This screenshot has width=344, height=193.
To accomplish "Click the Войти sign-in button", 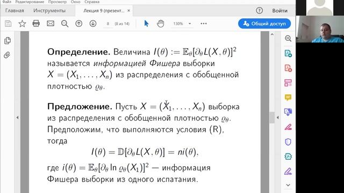I will tap(279, 11).
